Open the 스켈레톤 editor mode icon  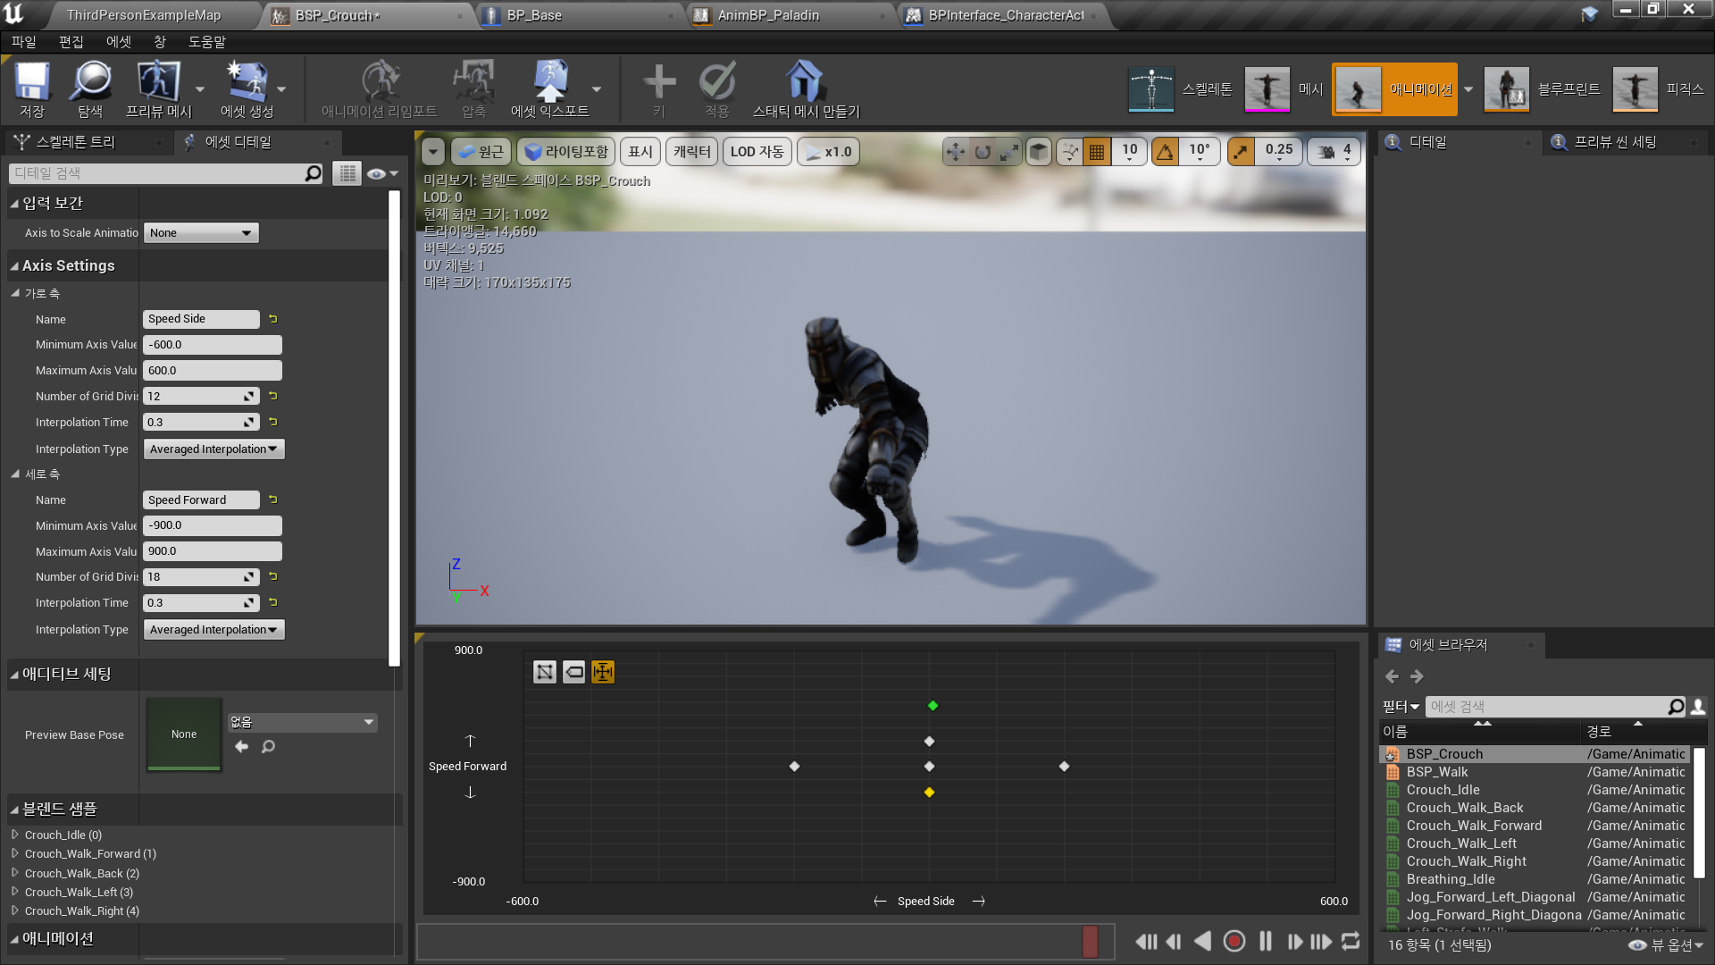coord(1151,88)
